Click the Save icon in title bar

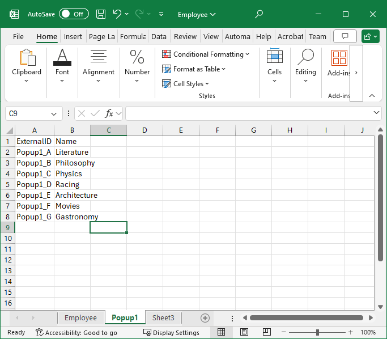101,14
